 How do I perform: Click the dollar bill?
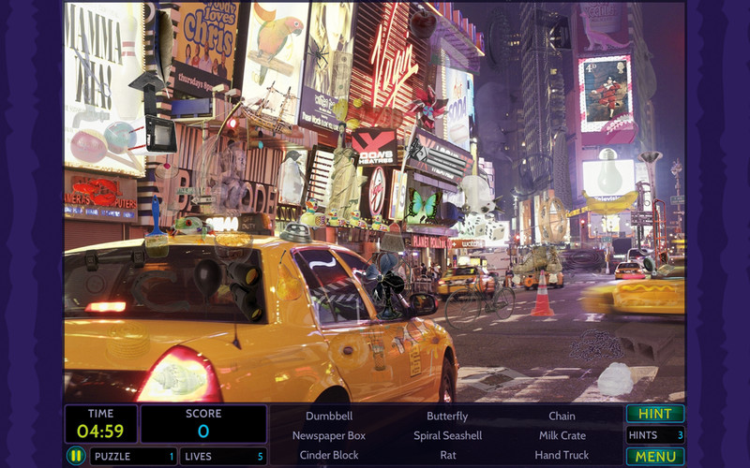(343, 74)
